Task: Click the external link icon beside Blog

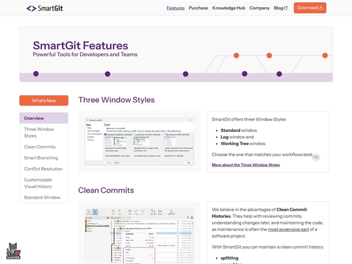Action: click(285, 8)
